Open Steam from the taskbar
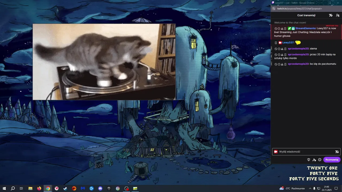Image resolution: width=342 pixels, height=192 pixels. point(65,189)
